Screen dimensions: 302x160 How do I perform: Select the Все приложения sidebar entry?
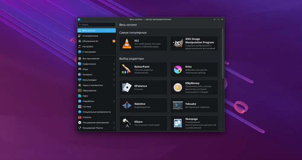tap(97, 59)
